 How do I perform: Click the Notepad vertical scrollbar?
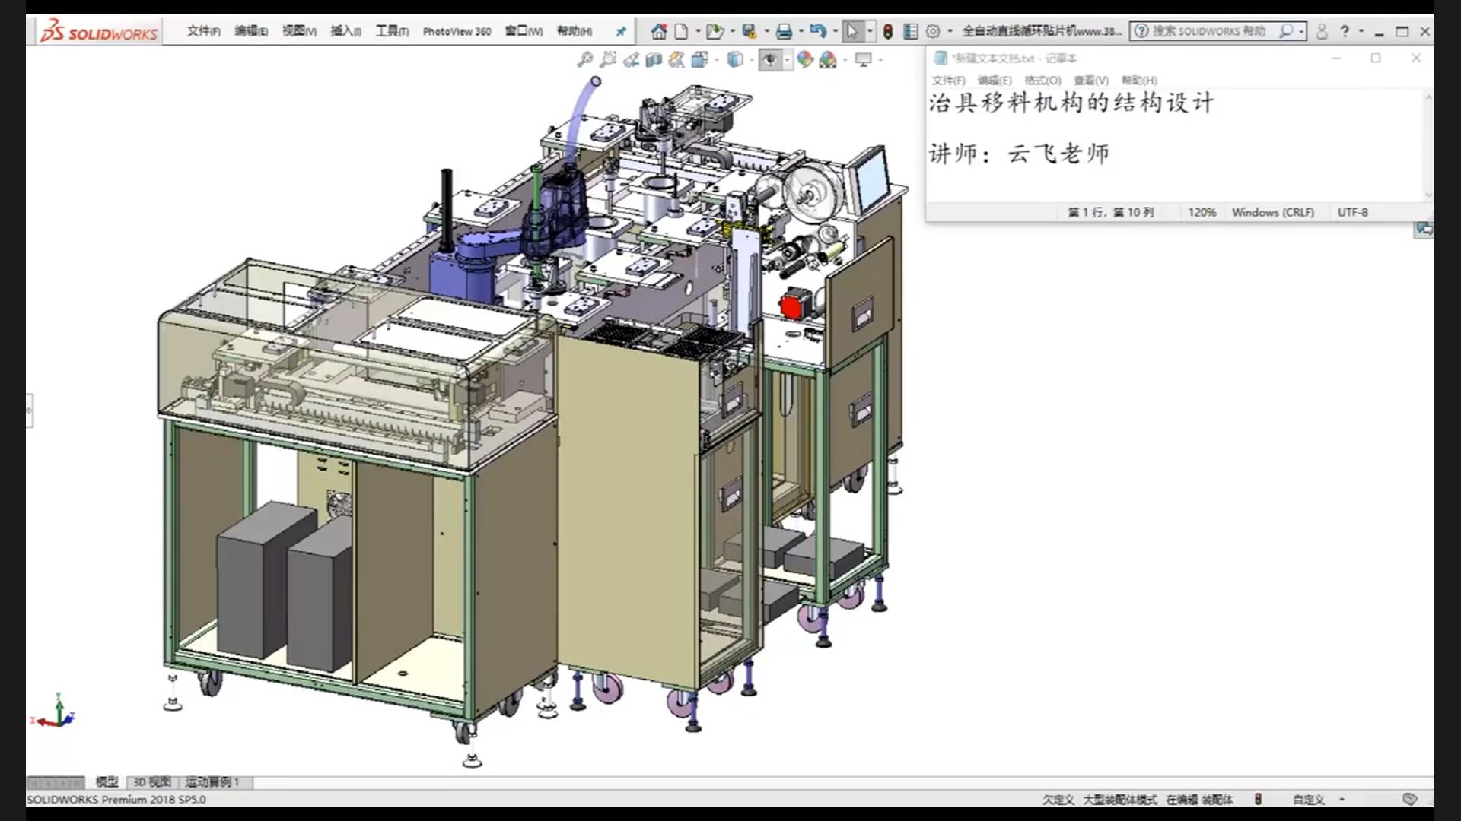tap(1428, 144)
